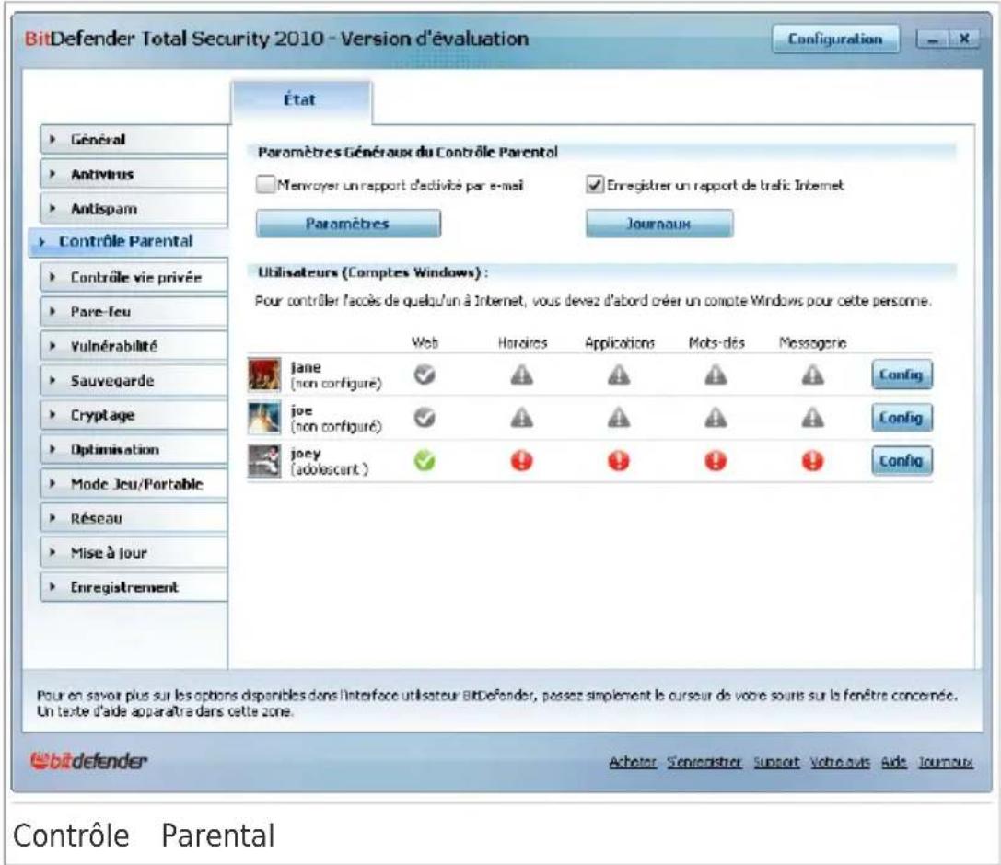Click the bitdefender logo at bottom left
1001x865 pixels.
click(x=88, y=760)
